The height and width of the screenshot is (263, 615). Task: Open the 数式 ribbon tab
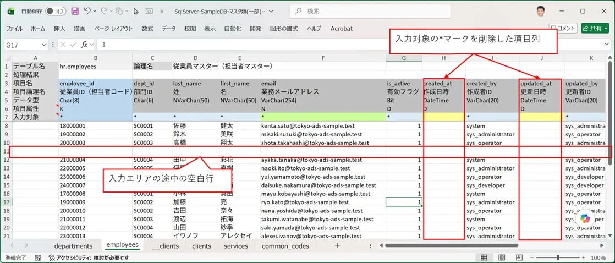coord(147,28)
